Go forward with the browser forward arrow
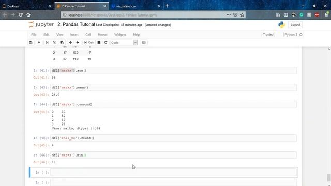The height and width of the screenshot is (186, 331). click(x=13, y=15)
